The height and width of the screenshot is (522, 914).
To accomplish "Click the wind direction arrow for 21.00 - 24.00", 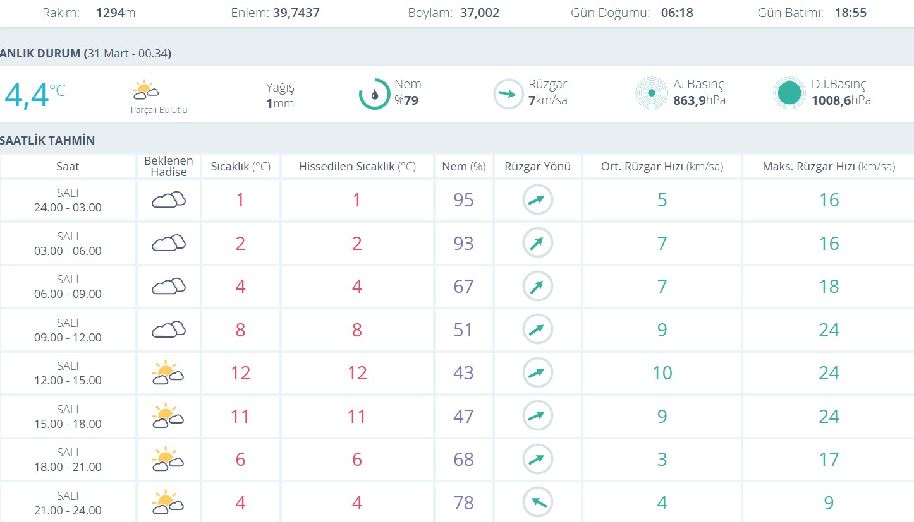I will tap(537, 502).
